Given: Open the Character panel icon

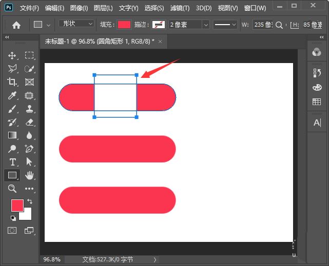Looking at the screenshot, I should 317,122.
